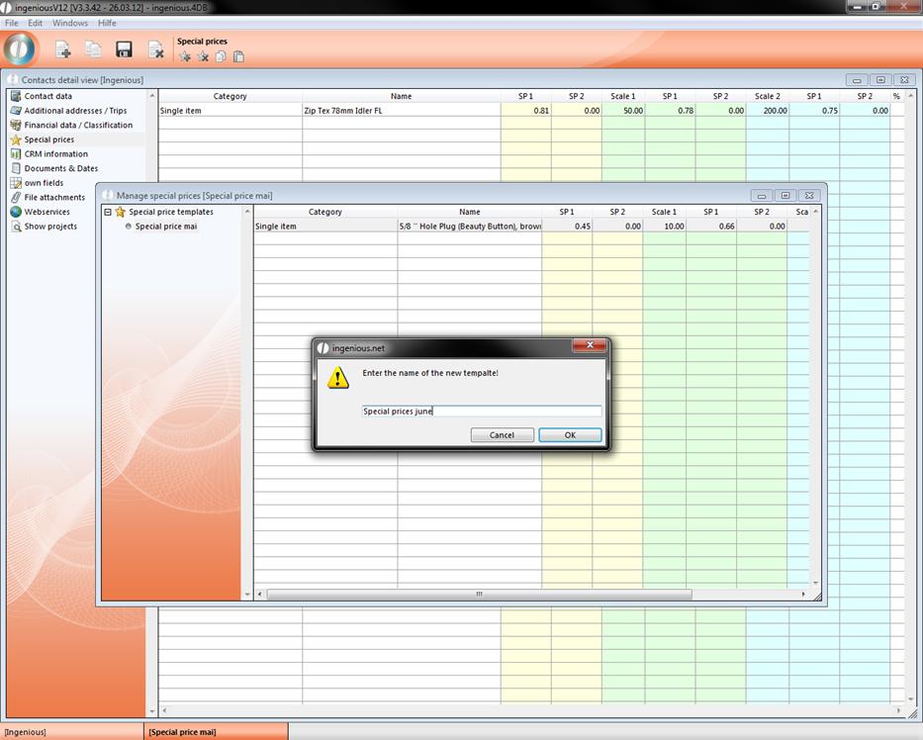
Task: Select the Special price mai template
Action: [x=165, y=227]
